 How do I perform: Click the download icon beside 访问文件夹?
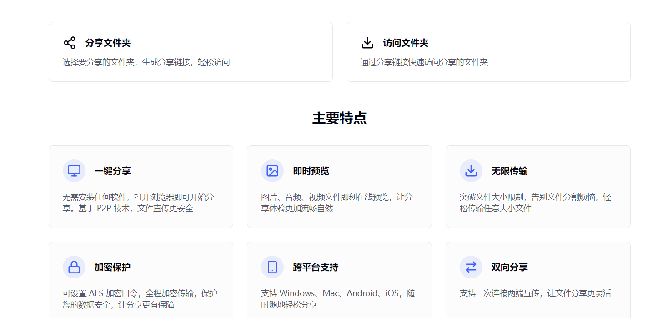[367, 43]
